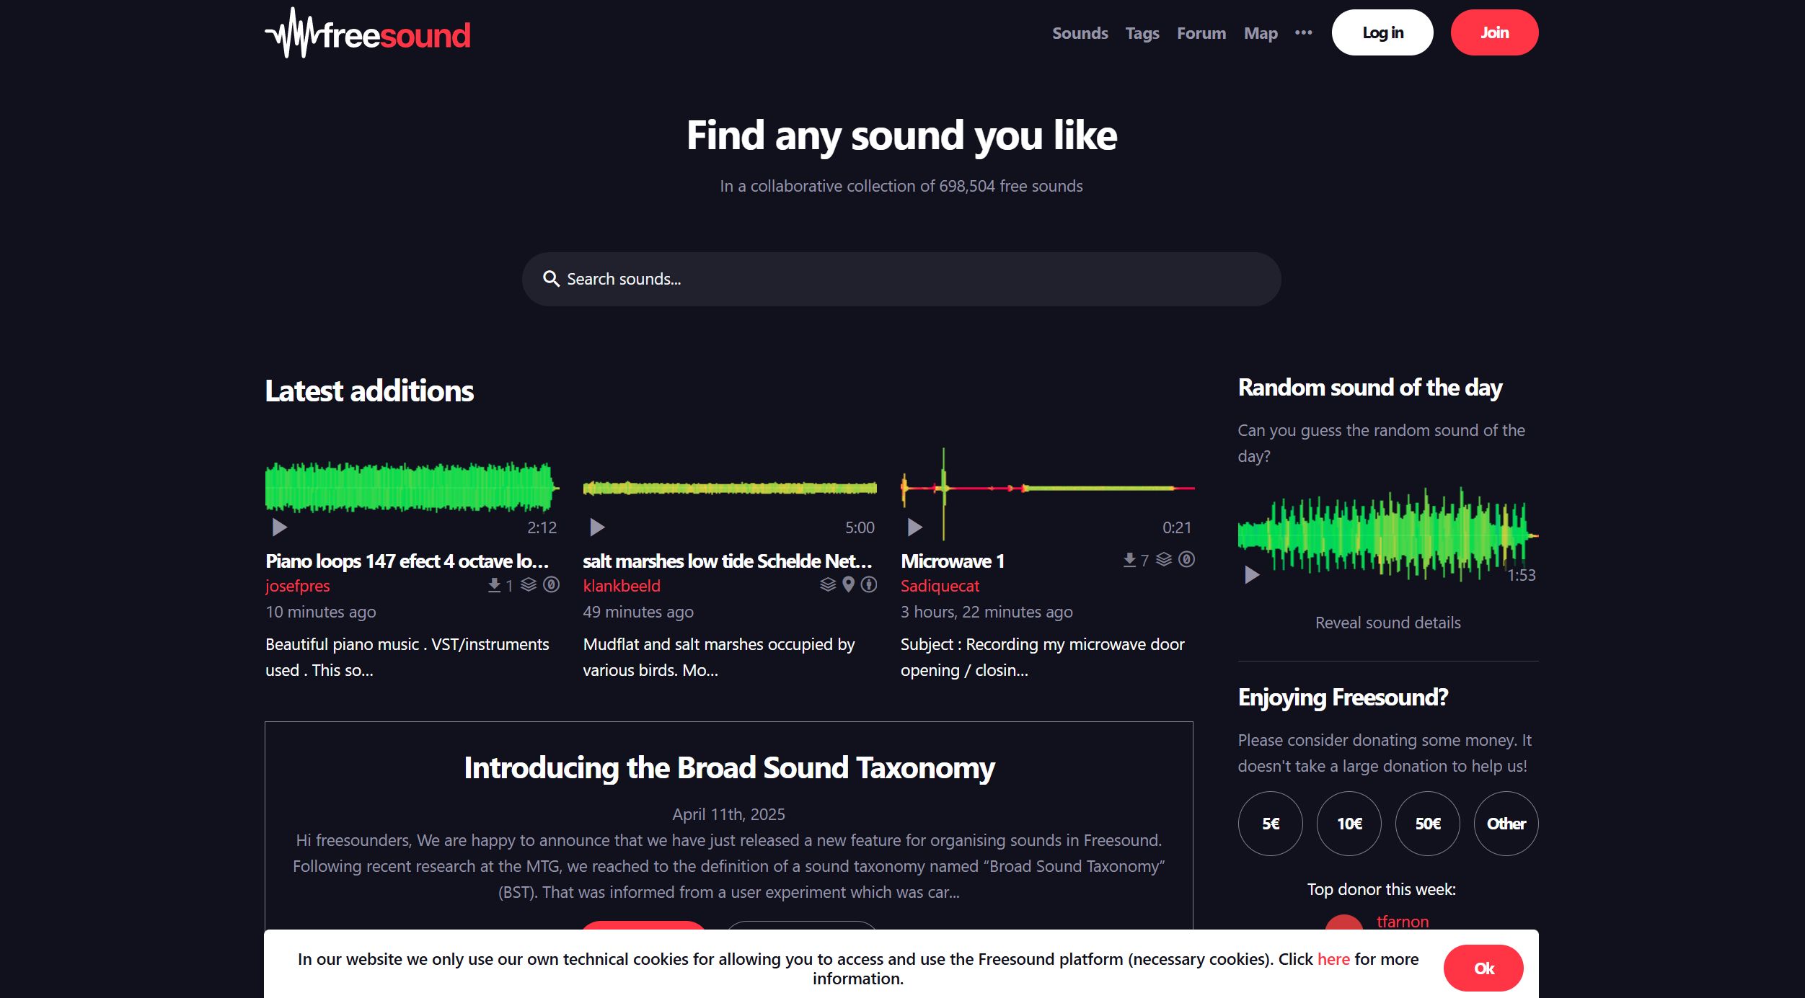Open the Sounds menu item
Viewport: 1805px width, 998px height.
point(1080,33)
